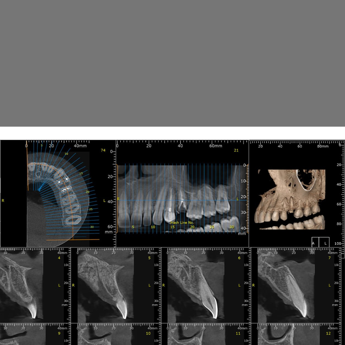Click hash line marker 5 in panoramic view

133,227
